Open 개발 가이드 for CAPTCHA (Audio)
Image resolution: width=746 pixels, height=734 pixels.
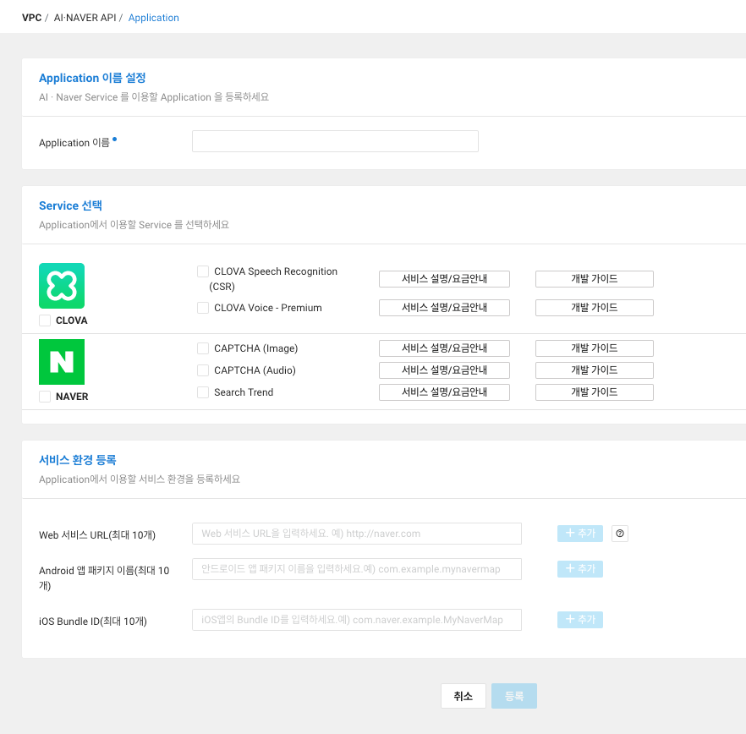[x=595, y=370]
